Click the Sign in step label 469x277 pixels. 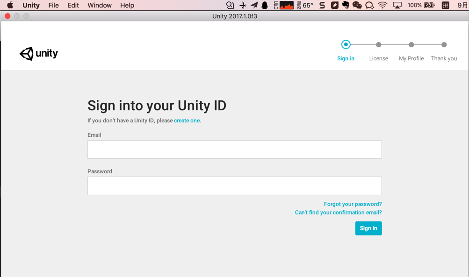tap(346, 58)
